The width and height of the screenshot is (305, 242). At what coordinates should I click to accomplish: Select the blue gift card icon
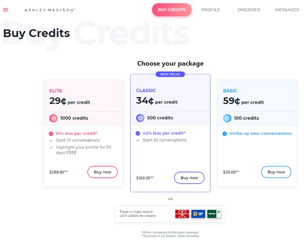pos(198,214)
